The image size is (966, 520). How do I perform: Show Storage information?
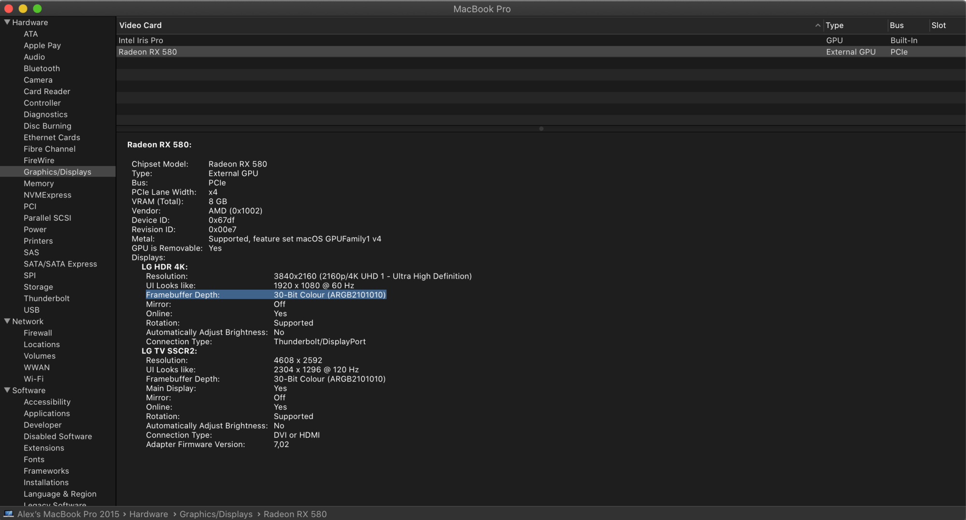click(39, 287)
